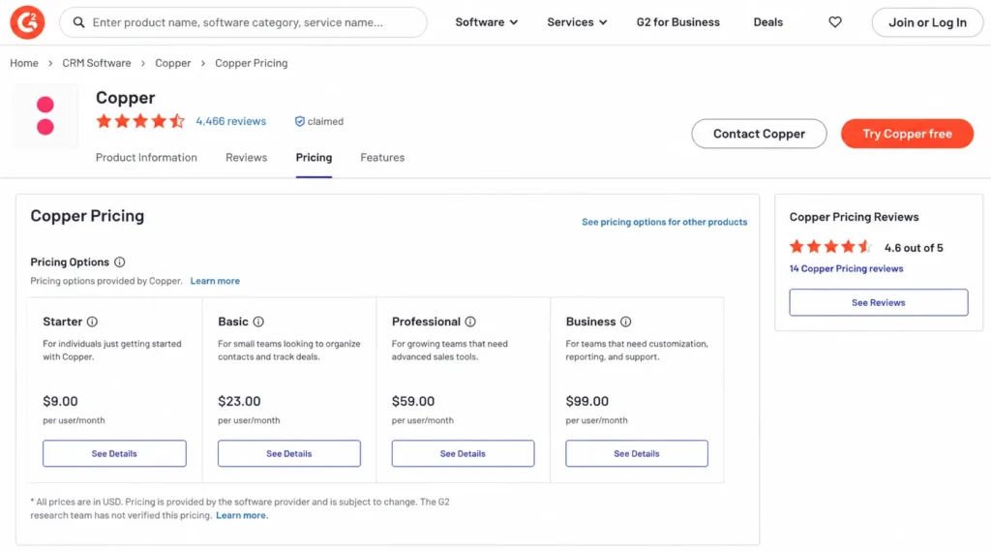The height and width of the screenshot is (553, 991).
Task: Click the Contact Copper button
Action: pos(759,134)
